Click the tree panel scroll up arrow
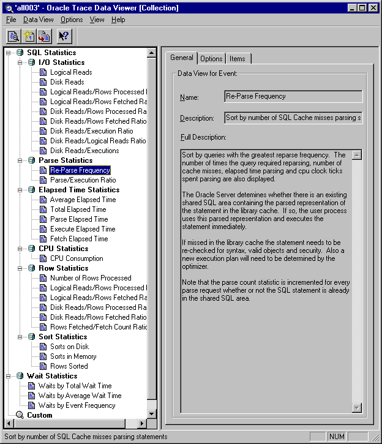This screenshot has height=444, width=382. (x=152, y=53)
